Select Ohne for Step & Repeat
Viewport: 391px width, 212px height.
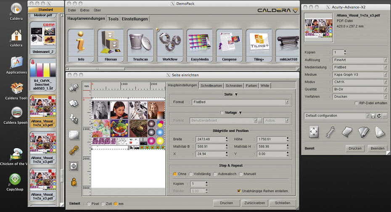tap(175, 174)
